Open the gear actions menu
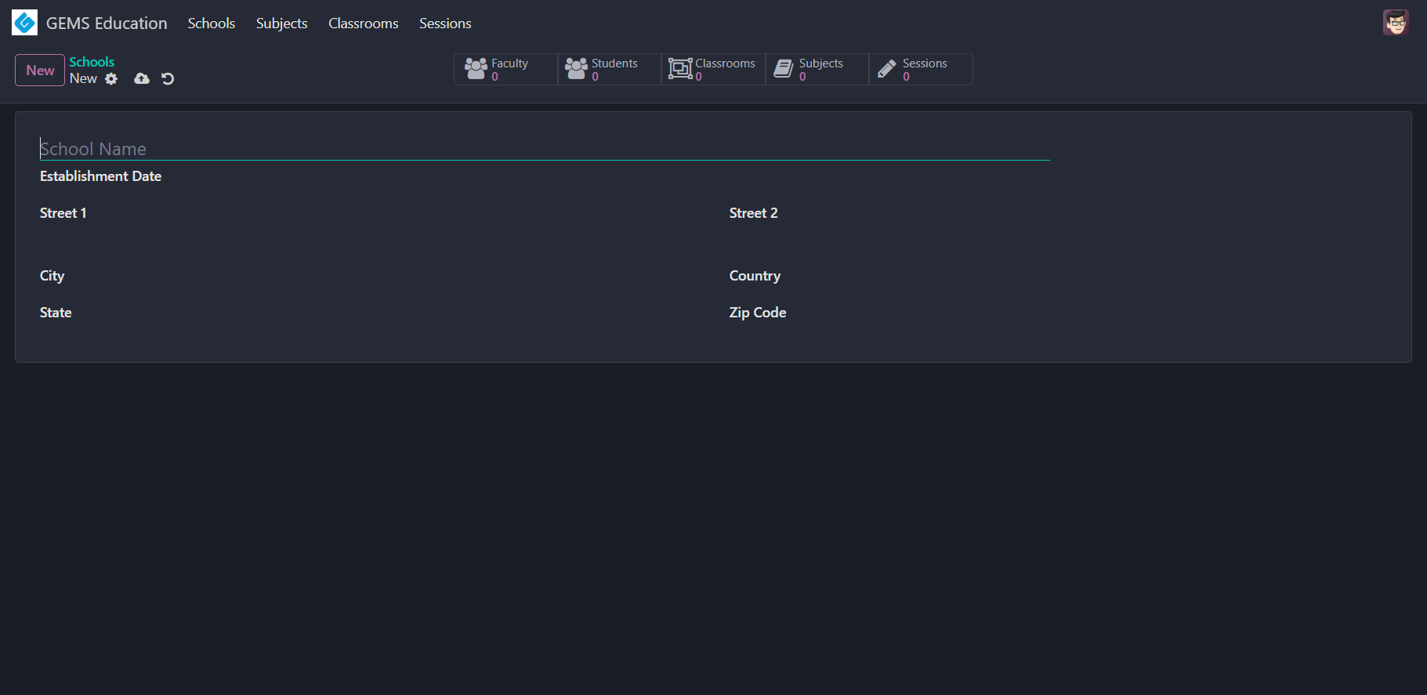The height and width of the screenshot is (695, 1427). [111, 78]
